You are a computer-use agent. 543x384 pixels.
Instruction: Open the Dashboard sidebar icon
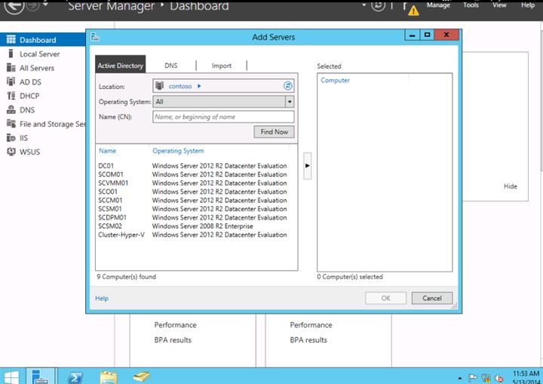(11, 39)
